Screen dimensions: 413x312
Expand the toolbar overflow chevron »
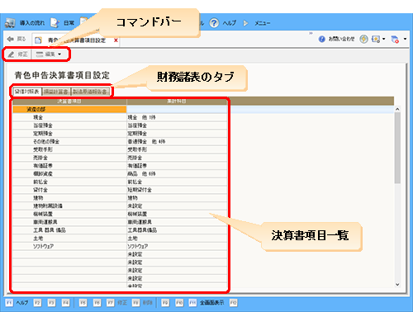point(311,33)
